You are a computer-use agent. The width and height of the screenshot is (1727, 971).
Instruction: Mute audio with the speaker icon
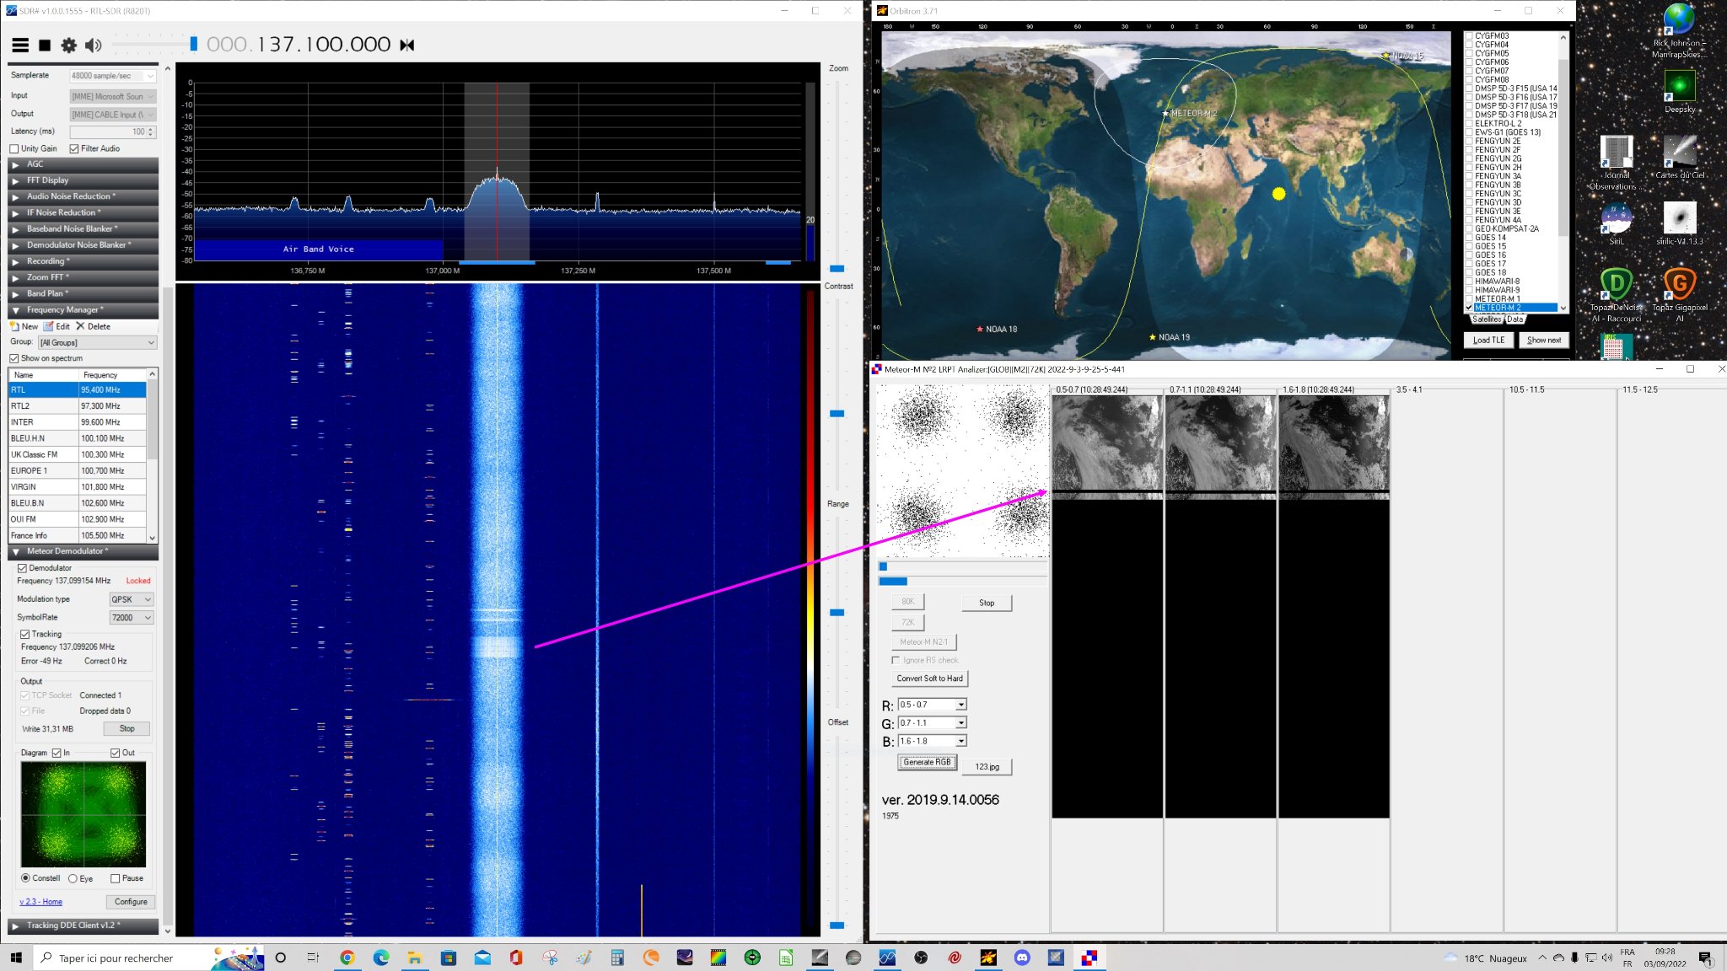coord(93,45)
